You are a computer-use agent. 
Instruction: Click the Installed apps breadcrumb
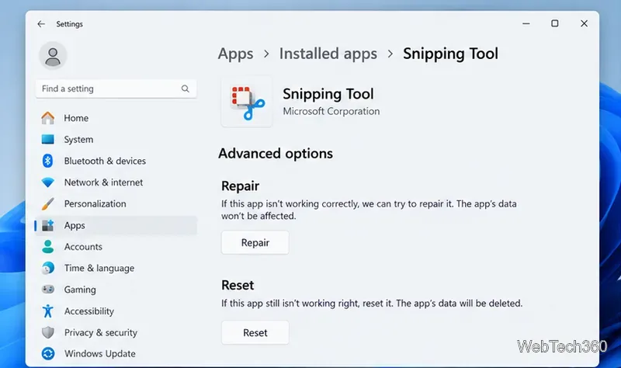(x=328, y=54)
